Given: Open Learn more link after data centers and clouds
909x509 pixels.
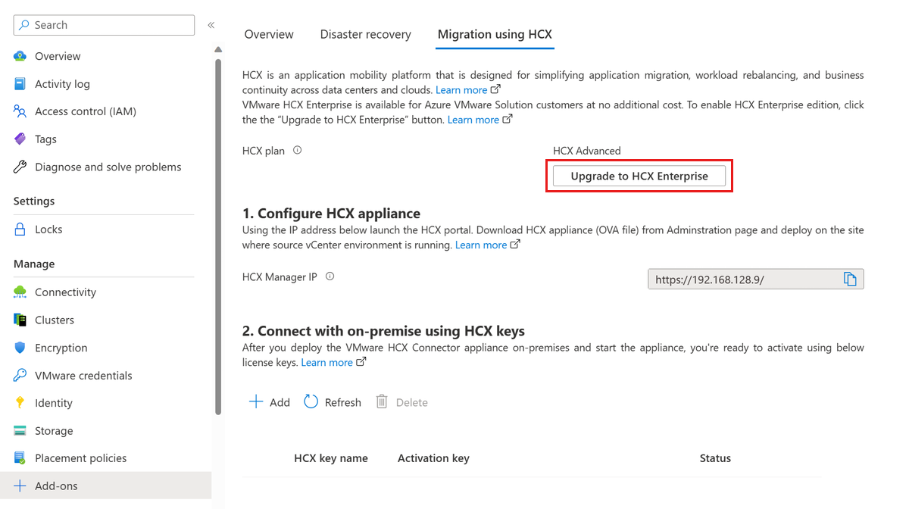Looking at the screenshot, I should click(x=461, y=90).
